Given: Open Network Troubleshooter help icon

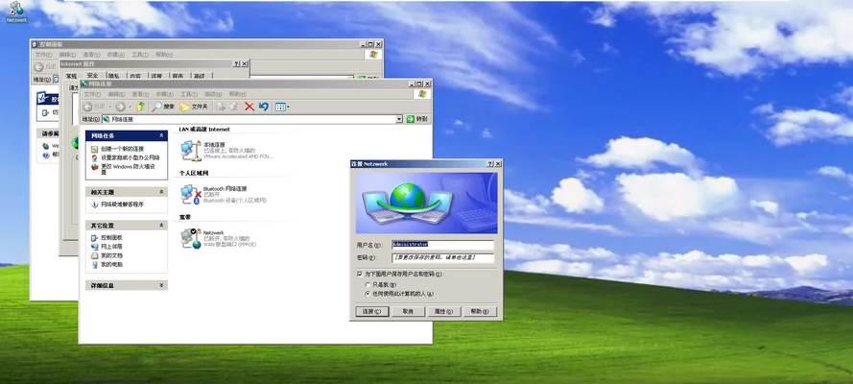Looking at the screenshot, I should (x=95, y=204).
